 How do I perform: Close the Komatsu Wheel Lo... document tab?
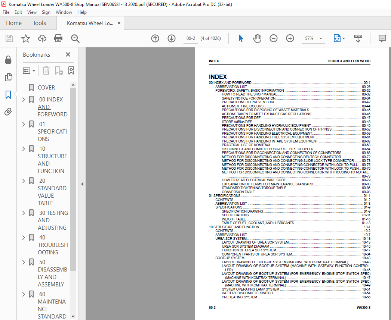[119, 23]
